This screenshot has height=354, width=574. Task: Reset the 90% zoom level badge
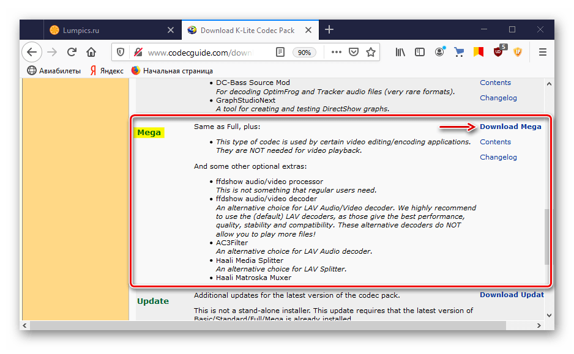[304, 53]
